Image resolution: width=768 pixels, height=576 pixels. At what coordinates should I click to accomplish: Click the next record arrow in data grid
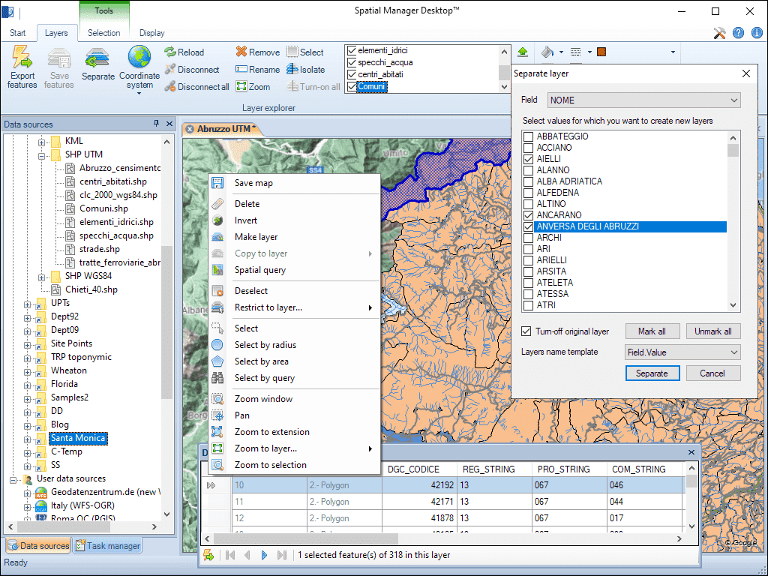(x=265, y=555)
